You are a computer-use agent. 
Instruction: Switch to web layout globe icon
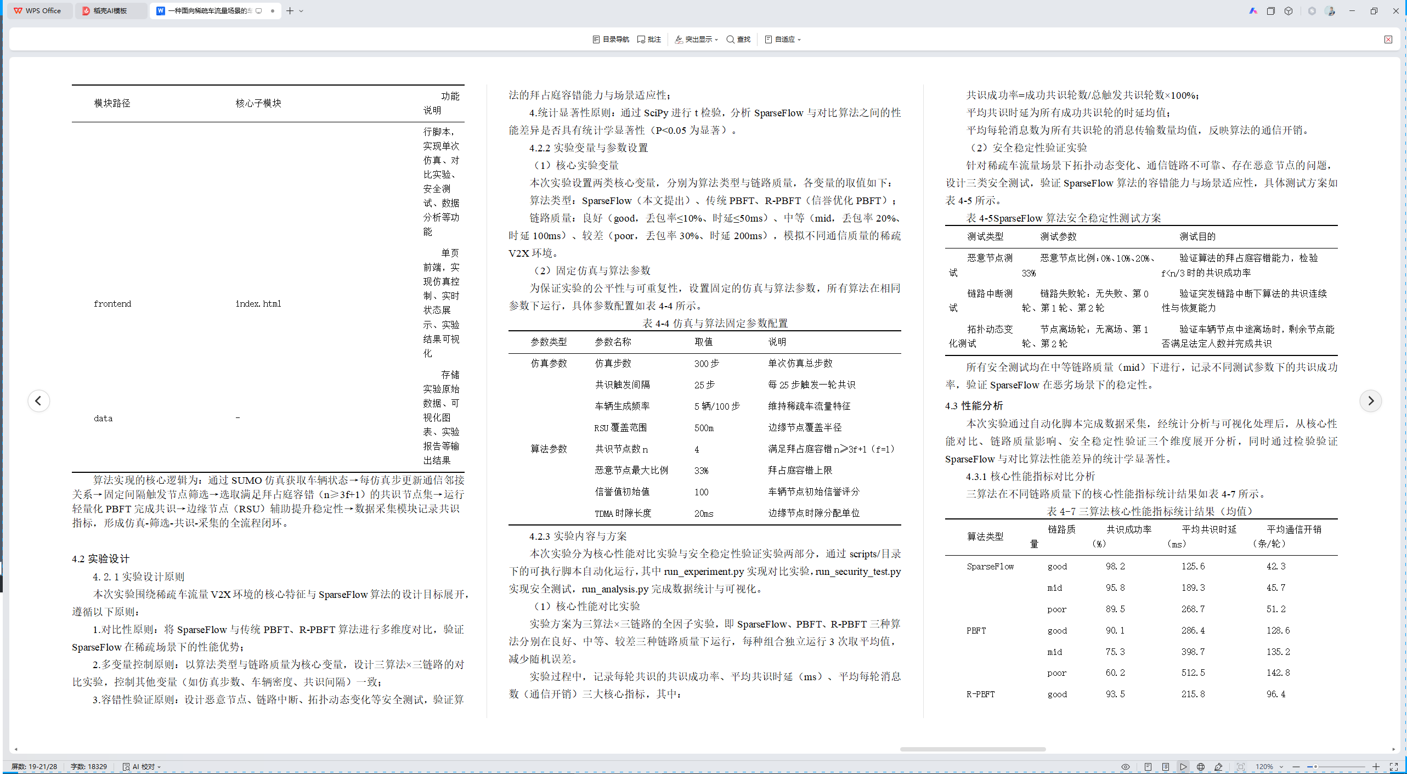[x=1201, y=767]
